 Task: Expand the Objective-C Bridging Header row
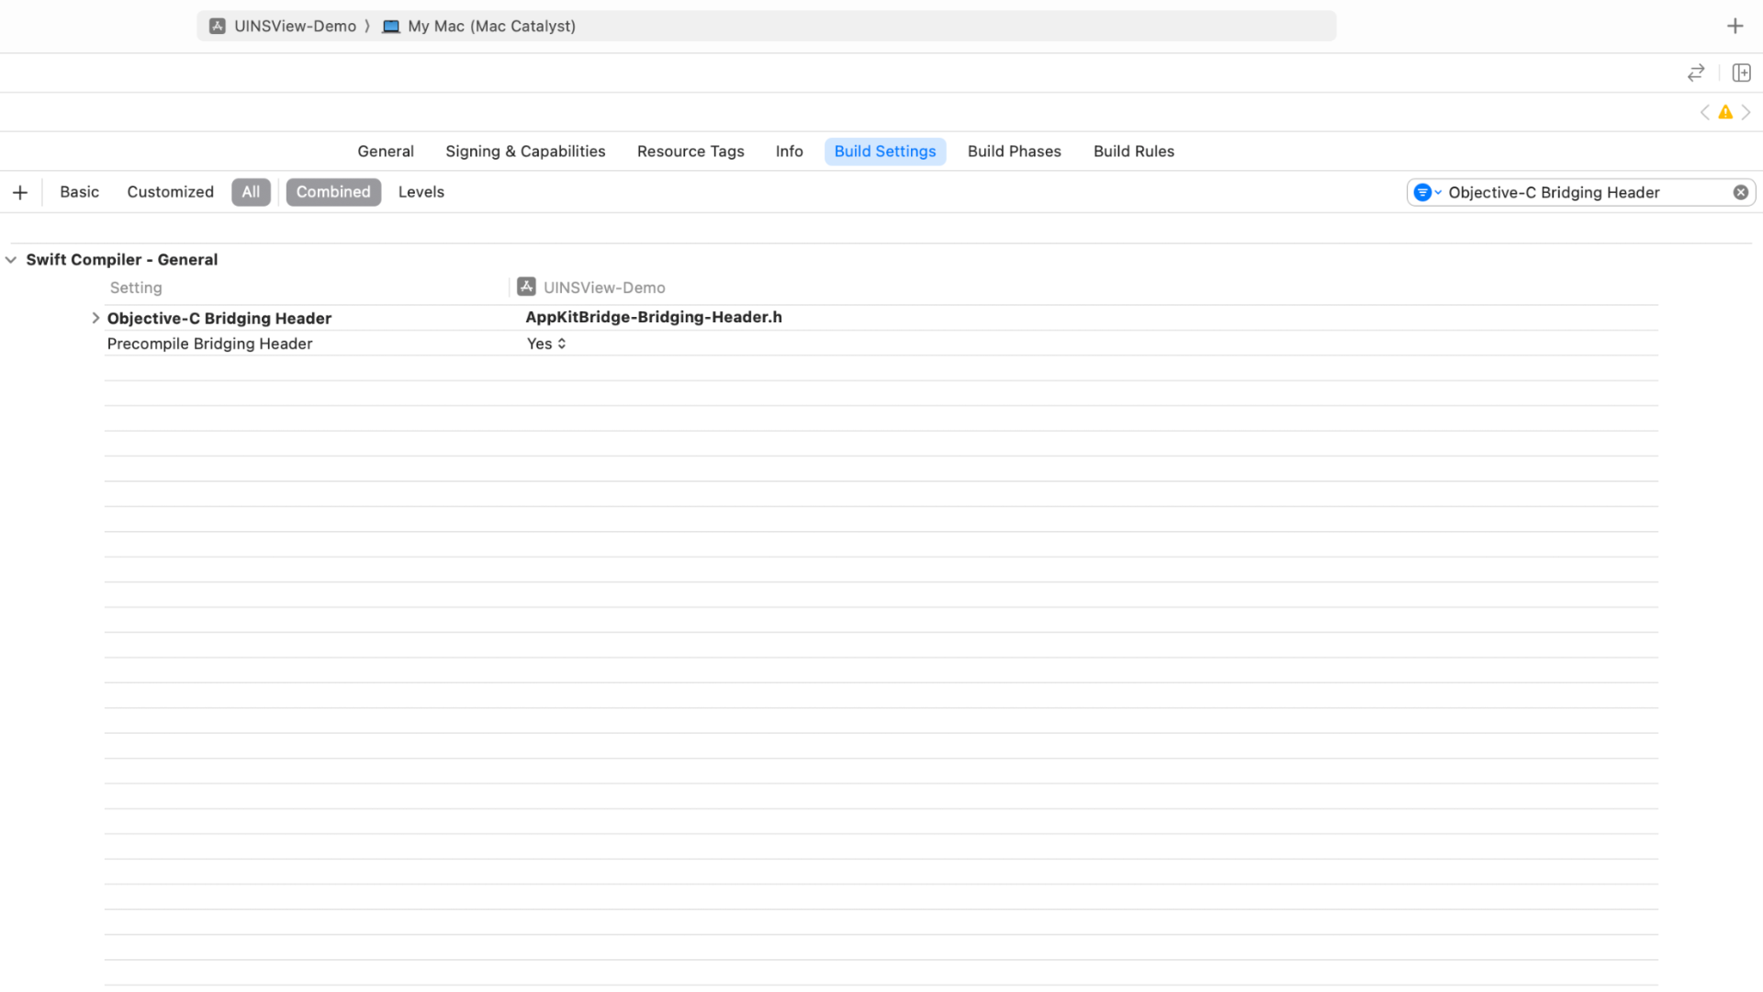(95, 318)
